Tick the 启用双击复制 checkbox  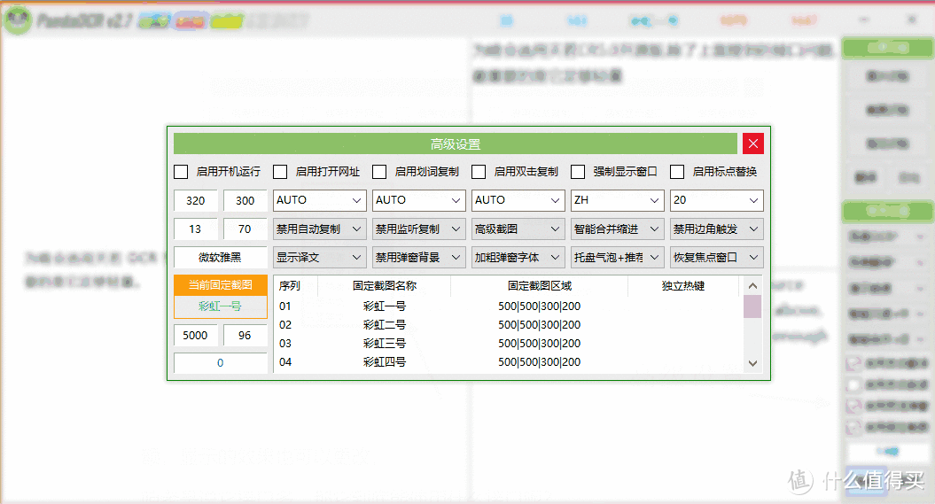[x=479, y=172]
